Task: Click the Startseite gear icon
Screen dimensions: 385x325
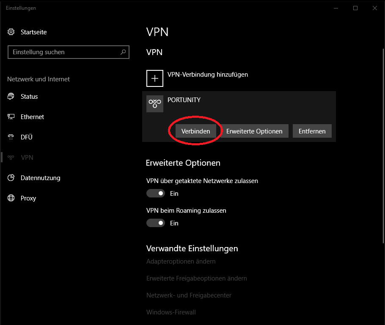Action: [11, 32]
